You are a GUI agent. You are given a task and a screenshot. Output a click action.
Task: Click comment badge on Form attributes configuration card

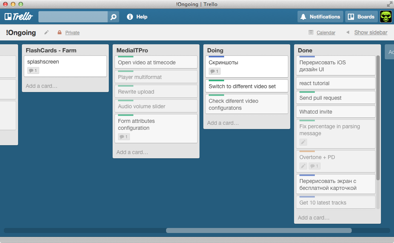[x=124, y=137]
